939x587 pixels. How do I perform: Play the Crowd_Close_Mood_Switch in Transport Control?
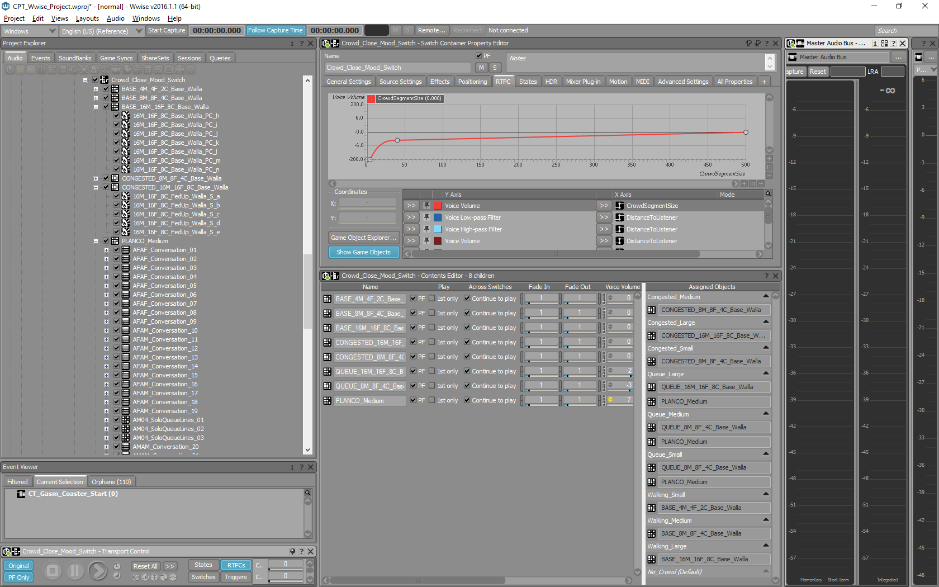coord(98,571)
